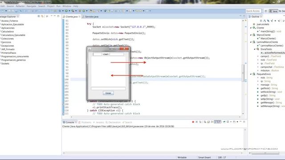The width and height of the screenshot is (285, 160).
Task: Open the Debug icon dropdown arrow
Action: (x=63, y=11)
